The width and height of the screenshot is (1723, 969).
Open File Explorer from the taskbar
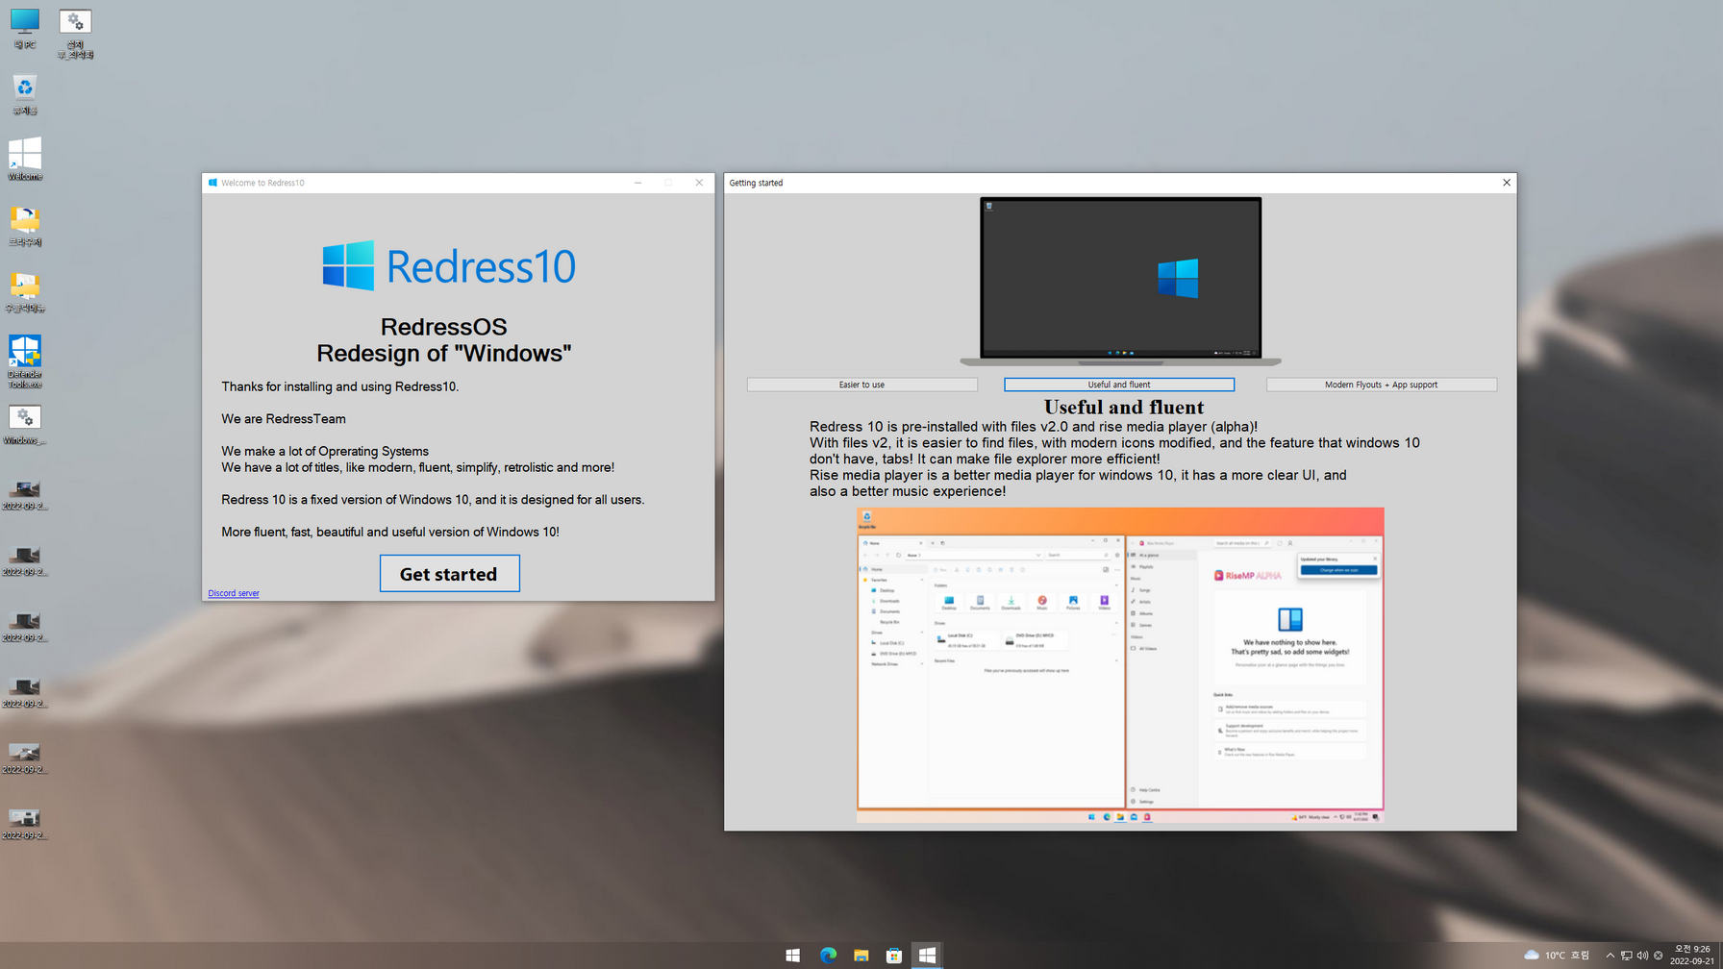[x=861, y=955]
